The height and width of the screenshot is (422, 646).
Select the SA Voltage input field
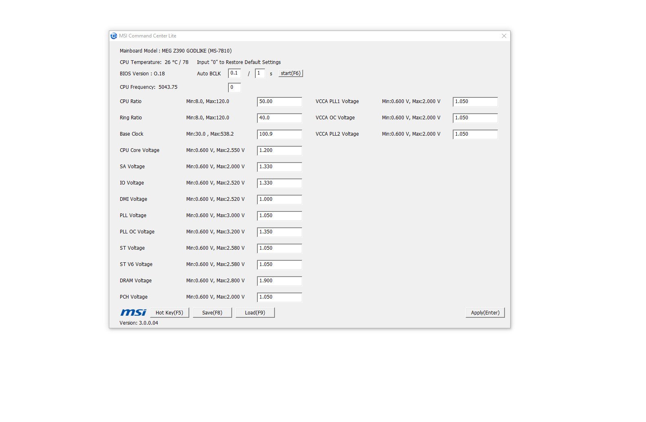click(x=280, y=167)
